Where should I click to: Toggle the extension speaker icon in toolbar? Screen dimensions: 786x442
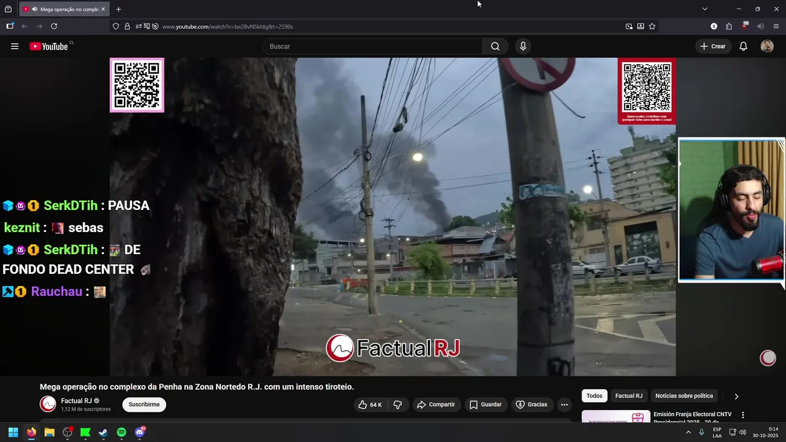tap(760, 26)
